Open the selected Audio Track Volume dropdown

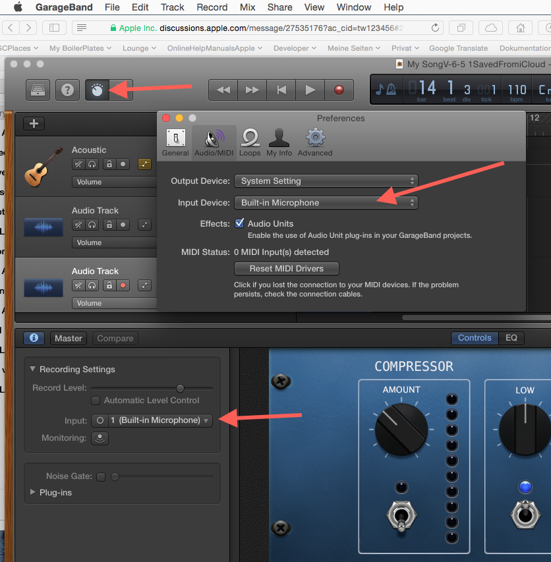115,303
